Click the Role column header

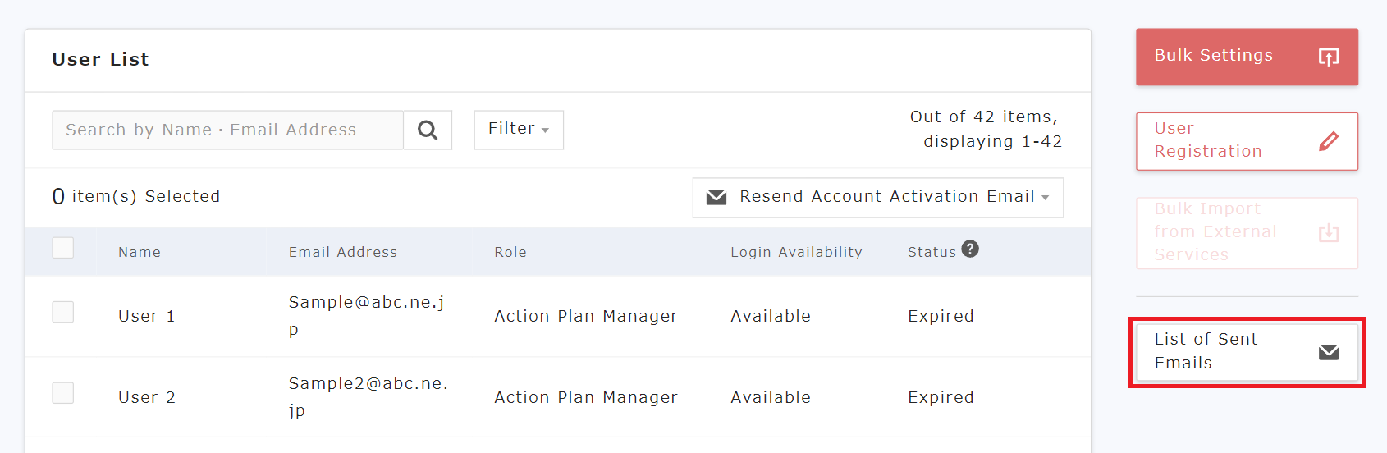pyautogui.click(x=510, y=252)
